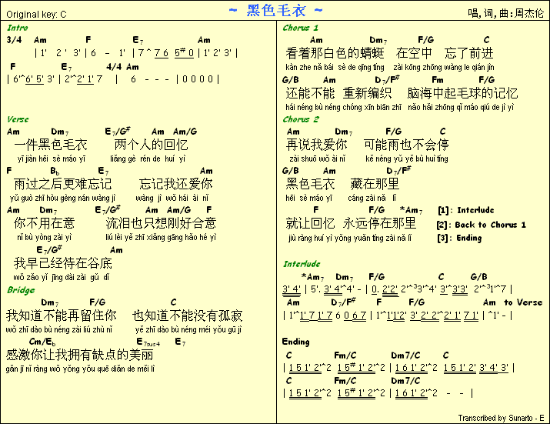Click the lyric '永远停在那里'
This screenshot has width=550, height=424.
point(379,223)
